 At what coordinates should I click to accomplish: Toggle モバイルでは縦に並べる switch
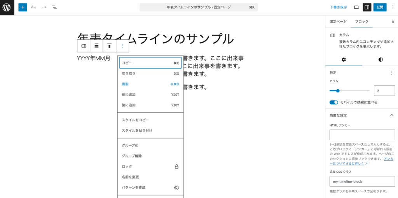334,102
